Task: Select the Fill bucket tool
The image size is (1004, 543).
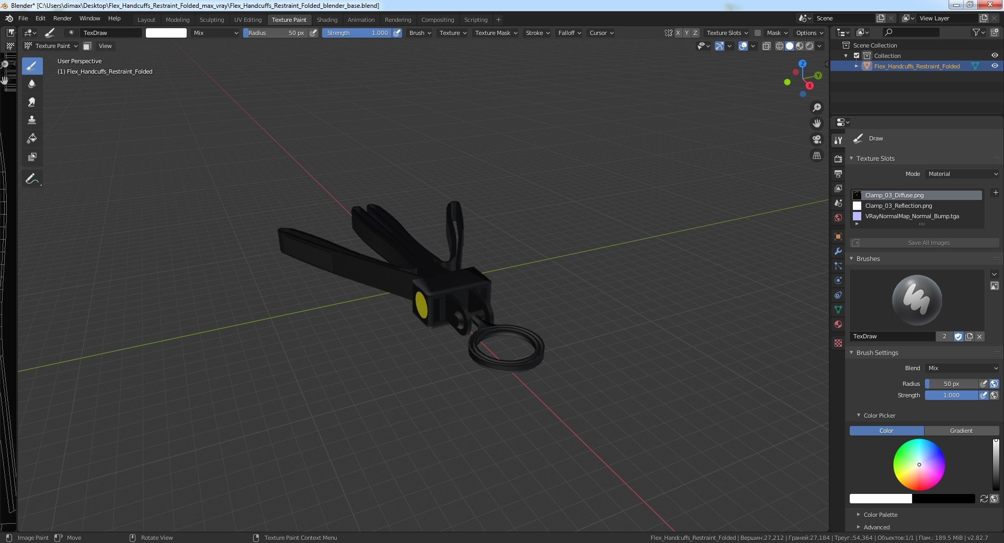Action: point(32,138)
